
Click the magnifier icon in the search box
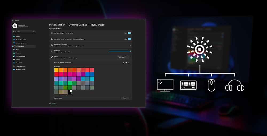[x=34, y=32]
